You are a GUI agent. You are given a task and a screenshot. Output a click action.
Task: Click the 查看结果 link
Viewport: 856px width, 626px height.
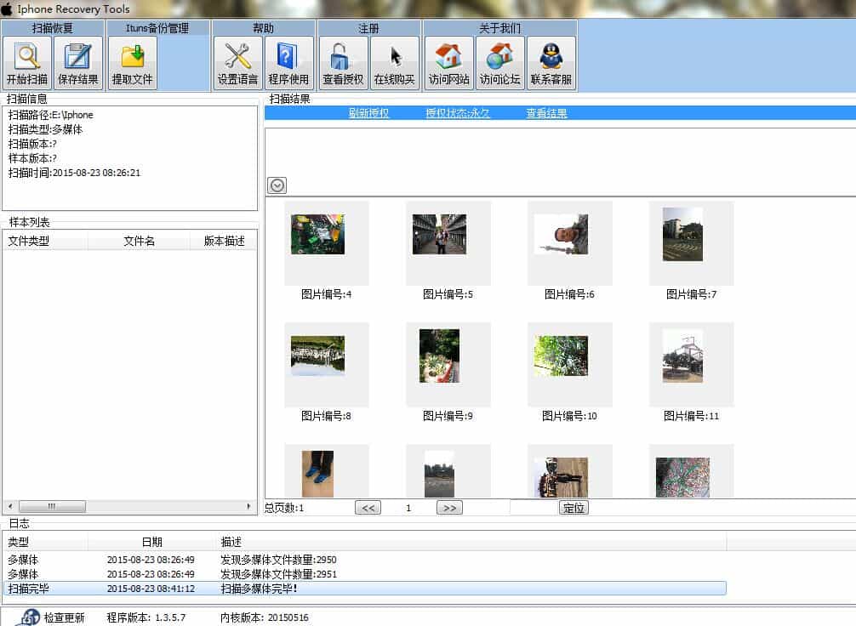tap(546, 113)
